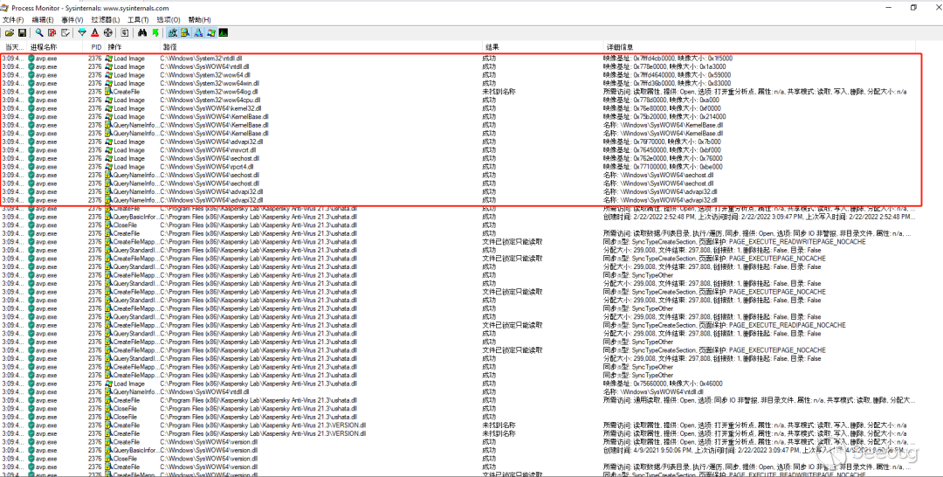Viewport: 943px width, 477px height.
Task: Click the green Jump to Object arrow icon
Action: (x=155, y=32)
